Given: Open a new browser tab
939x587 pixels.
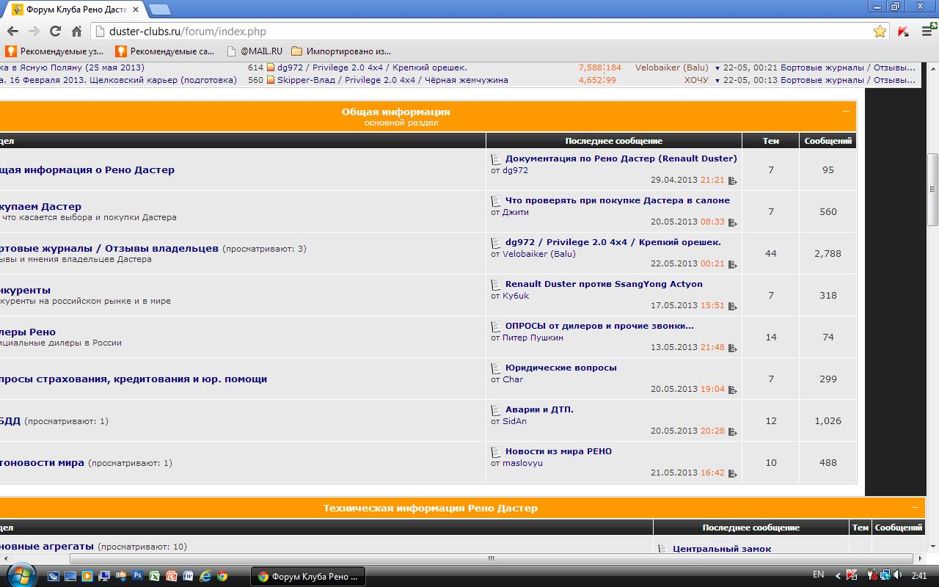Looking at the screenshot, I should coord(160,10).
